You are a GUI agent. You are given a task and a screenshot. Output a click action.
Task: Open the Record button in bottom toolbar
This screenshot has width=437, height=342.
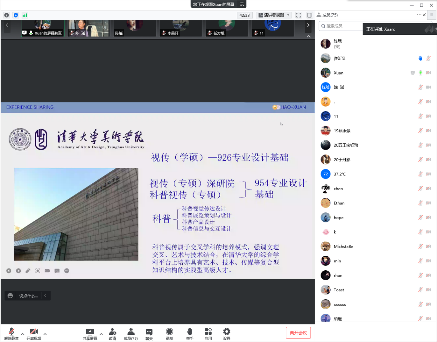click(169, 333)
